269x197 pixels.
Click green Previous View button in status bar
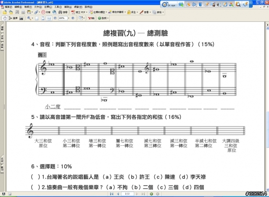pyautogui.click(x=151, y=194)
